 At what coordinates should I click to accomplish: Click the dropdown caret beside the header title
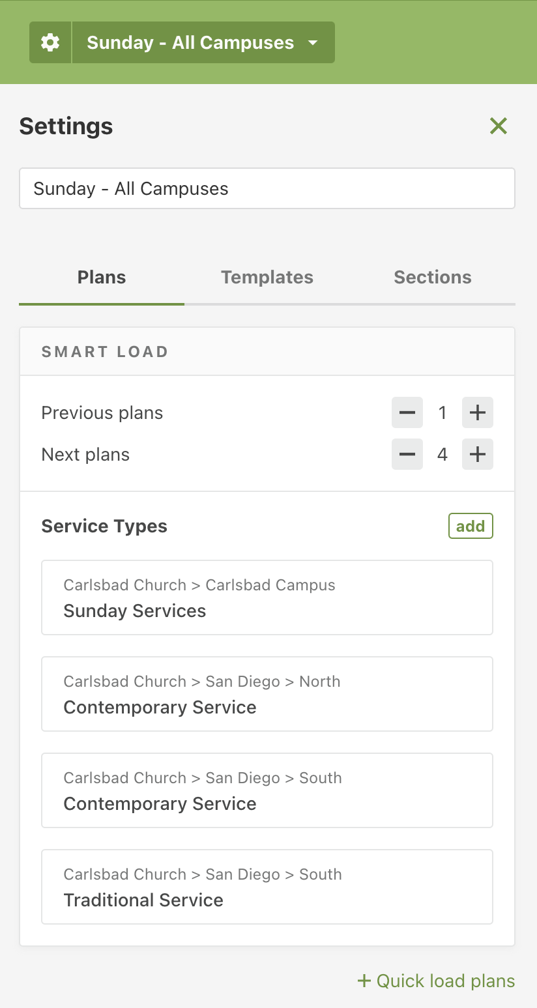coord(313,43)
